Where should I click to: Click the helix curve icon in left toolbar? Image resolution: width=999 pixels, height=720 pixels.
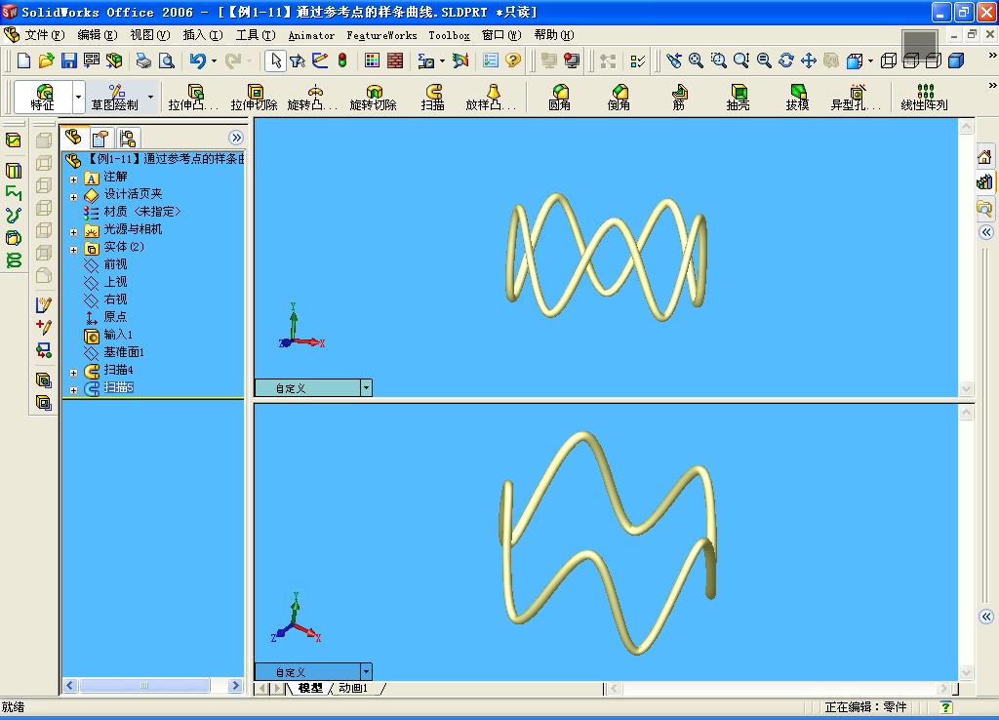(x=14, y=260)
